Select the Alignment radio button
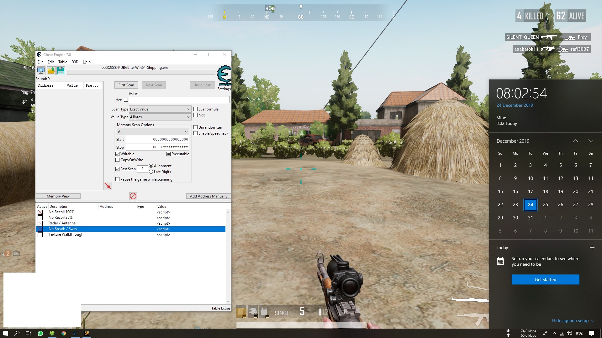Screen dimensions: 602x338 click(151, 166)
